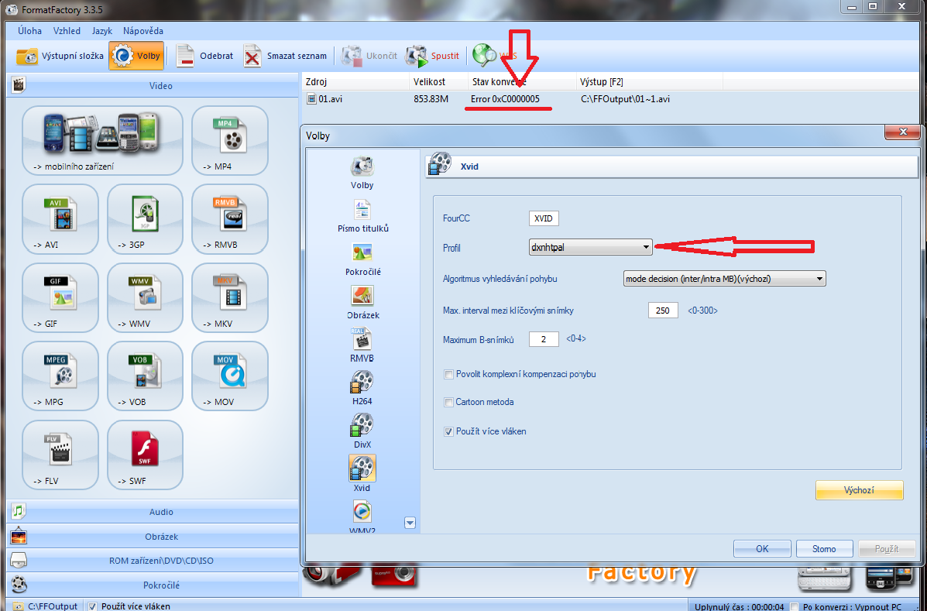
Task: Select DivX in options sidebar
Action: 362,431
